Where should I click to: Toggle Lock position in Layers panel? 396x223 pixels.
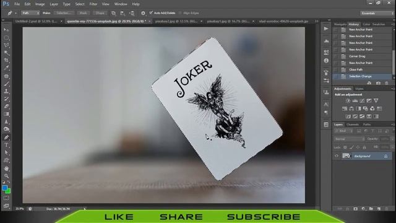[x=358, y=147]
